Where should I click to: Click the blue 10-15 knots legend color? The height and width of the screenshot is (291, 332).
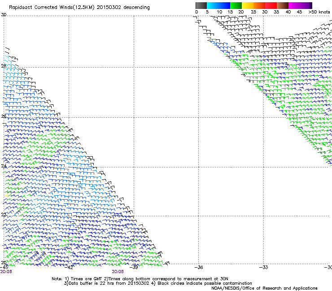(x=224, y=5)
